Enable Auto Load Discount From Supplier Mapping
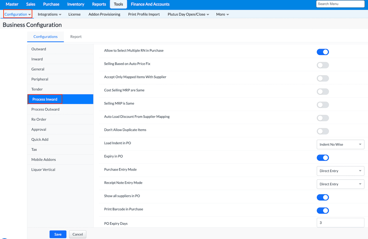This screenshot has height=239, width=368. 323,118
